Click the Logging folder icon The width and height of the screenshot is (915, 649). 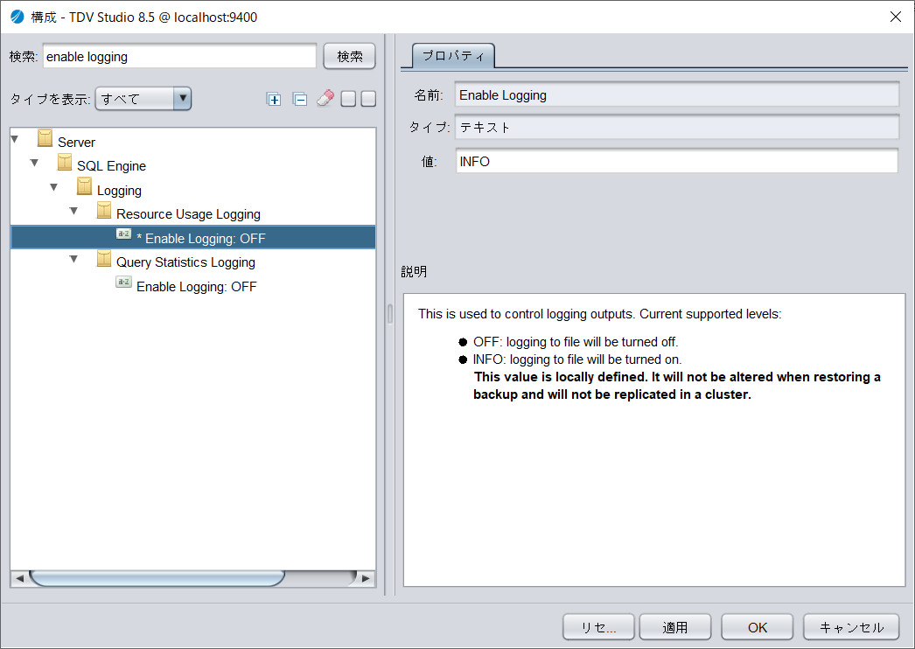click(x=85, y=187)
